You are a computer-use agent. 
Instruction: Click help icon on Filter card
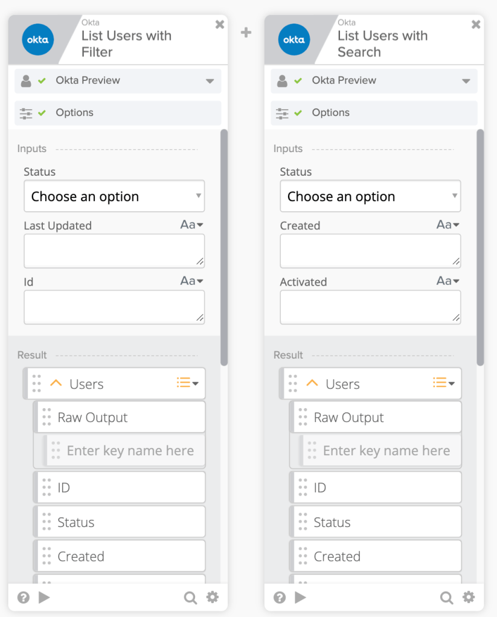click(24, 598)
